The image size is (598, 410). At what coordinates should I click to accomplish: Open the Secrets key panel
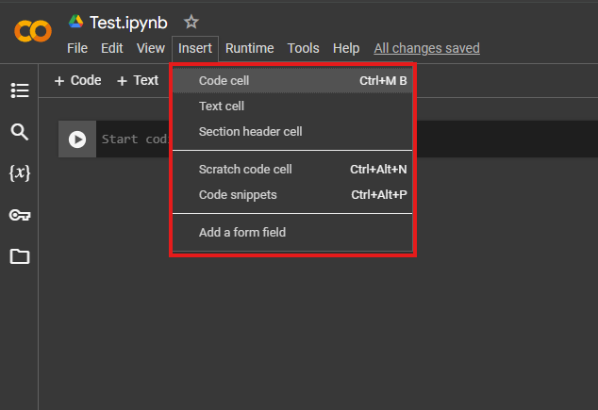pyautogui.click(x=19, y=215)
